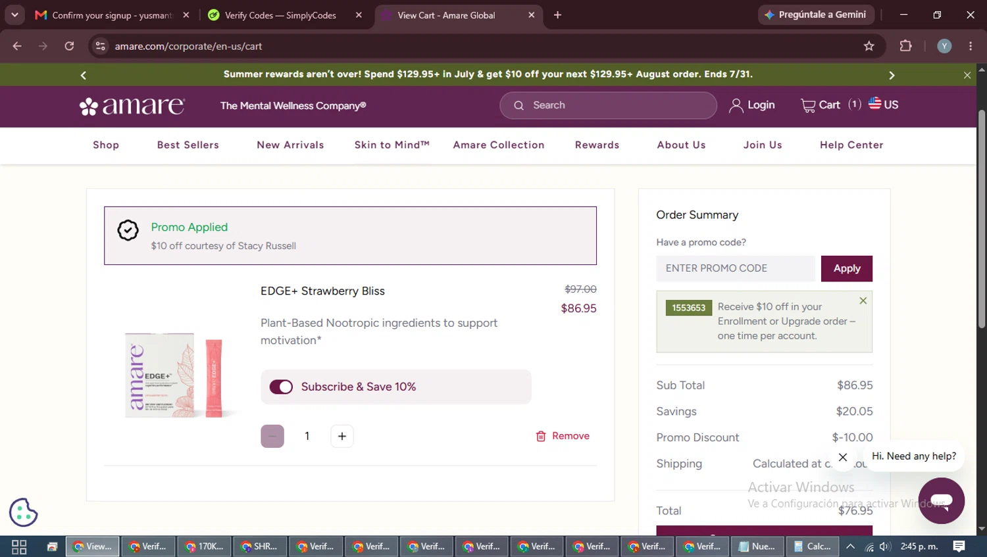The image size is (987, 557).
Task: Go forward one page in browser history
Action: pyautogui.click(x=43, y=46)
